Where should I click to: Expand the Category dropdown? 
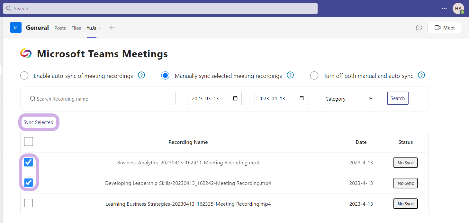pos(347,99)
